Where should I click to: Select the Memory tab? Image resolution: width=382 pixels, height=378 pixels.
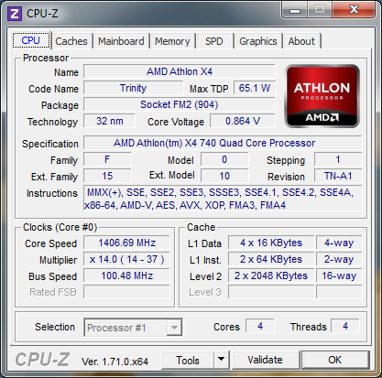pyautogui.click(x=172, y=41)
